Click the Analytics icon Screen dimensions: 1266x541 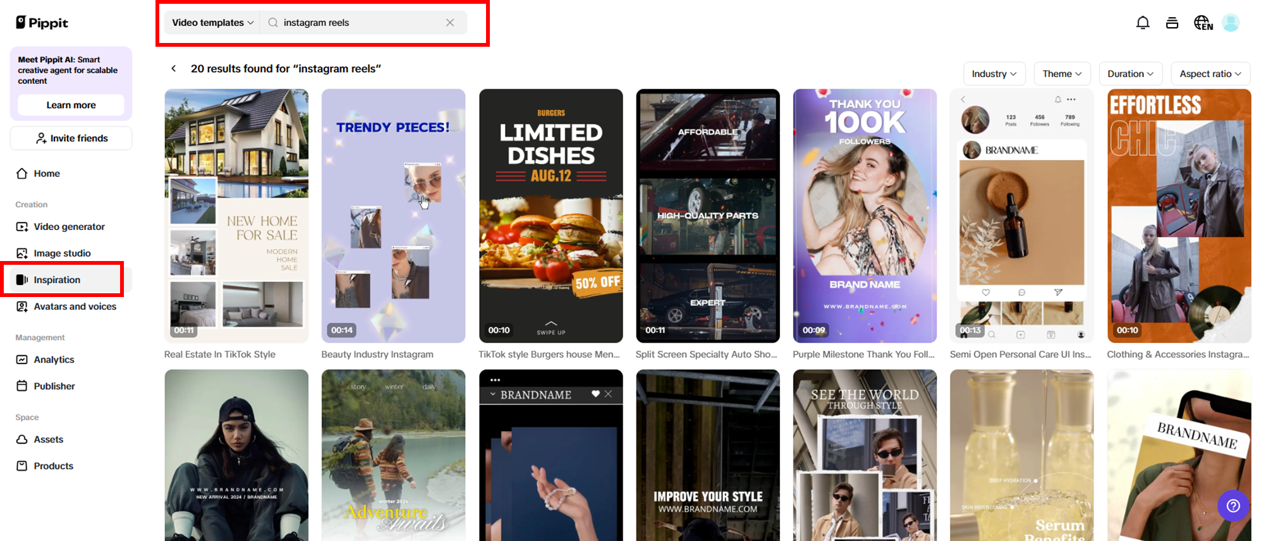22,359
